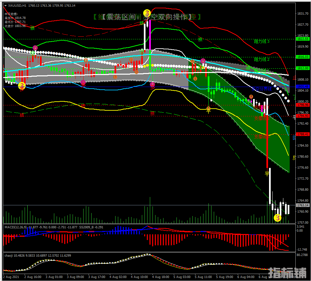Click the red 1798.96 price tag
The height and width of the screenshot is (281, 311).
coord(303,105)
